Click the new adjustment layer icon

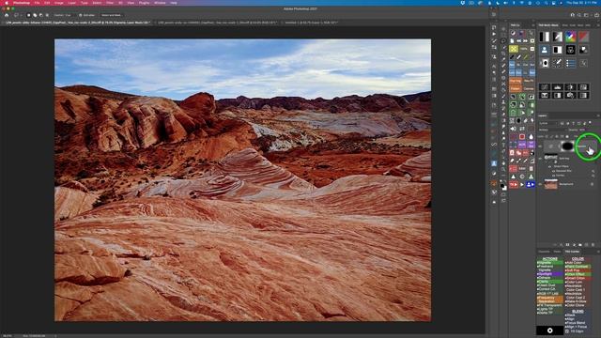click(574, 244)
